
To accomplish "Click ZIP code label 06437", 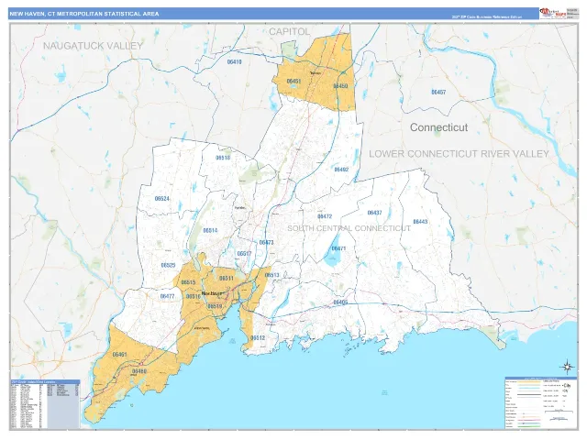I will 374,213.
